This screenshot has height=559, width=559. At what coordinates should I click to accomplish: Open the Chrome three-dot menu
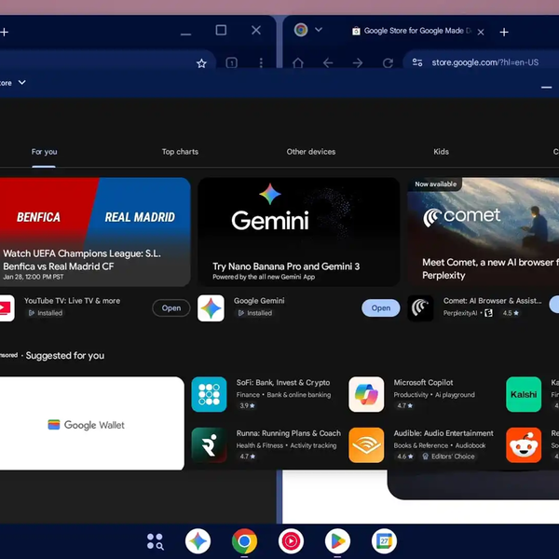click(261, 63)
